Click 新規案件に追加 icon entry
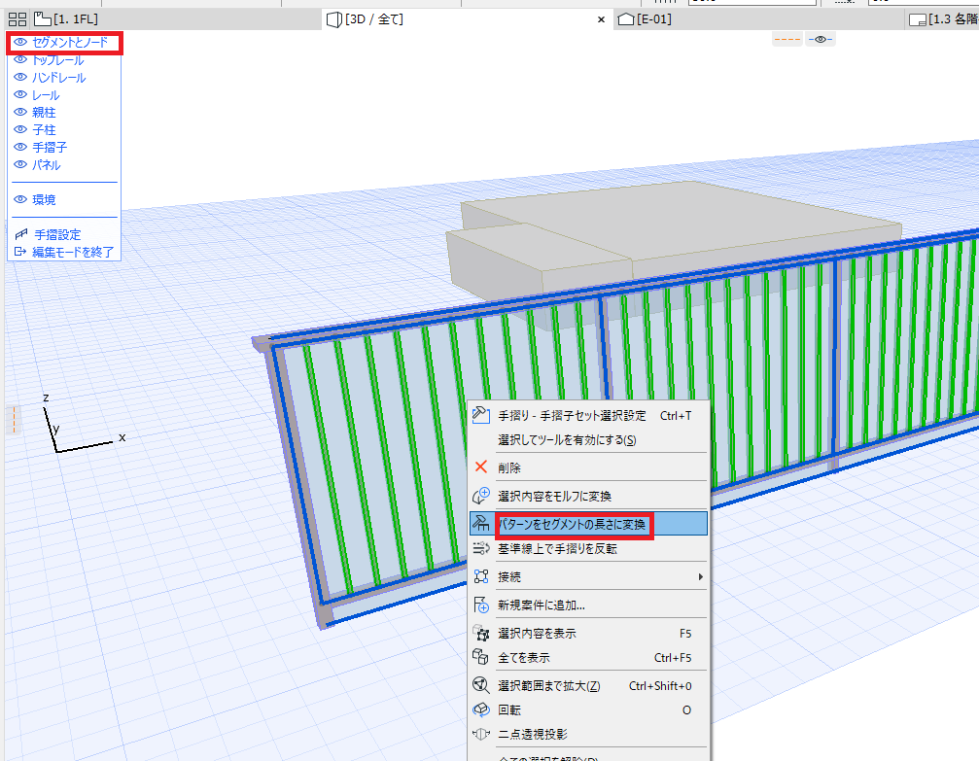Image resolution: width=979 pixels, height=761 pixels. 481,605
